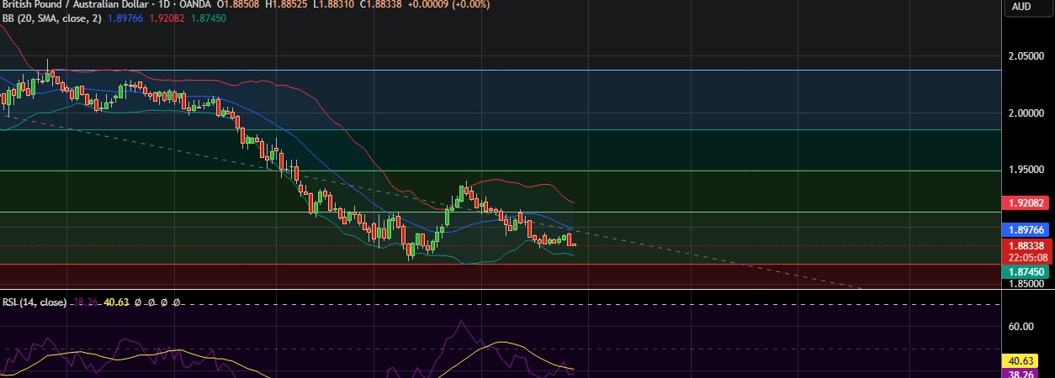Click the blue 1.89766 value in BB legend
1055x378 pixels.
tap(125, 18)
